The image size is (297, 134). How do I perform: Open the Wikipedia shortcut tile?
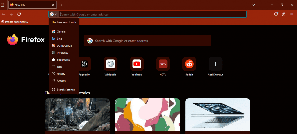point(110,64)
